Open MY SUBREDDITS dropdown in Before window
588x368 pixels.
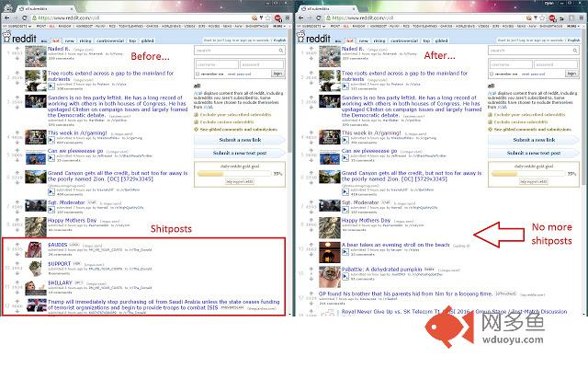tap(17, 27)
